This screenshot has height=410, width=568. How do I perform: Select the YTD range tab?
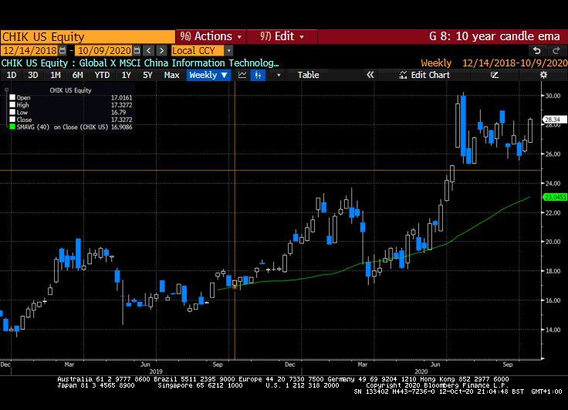pos(101,75)
